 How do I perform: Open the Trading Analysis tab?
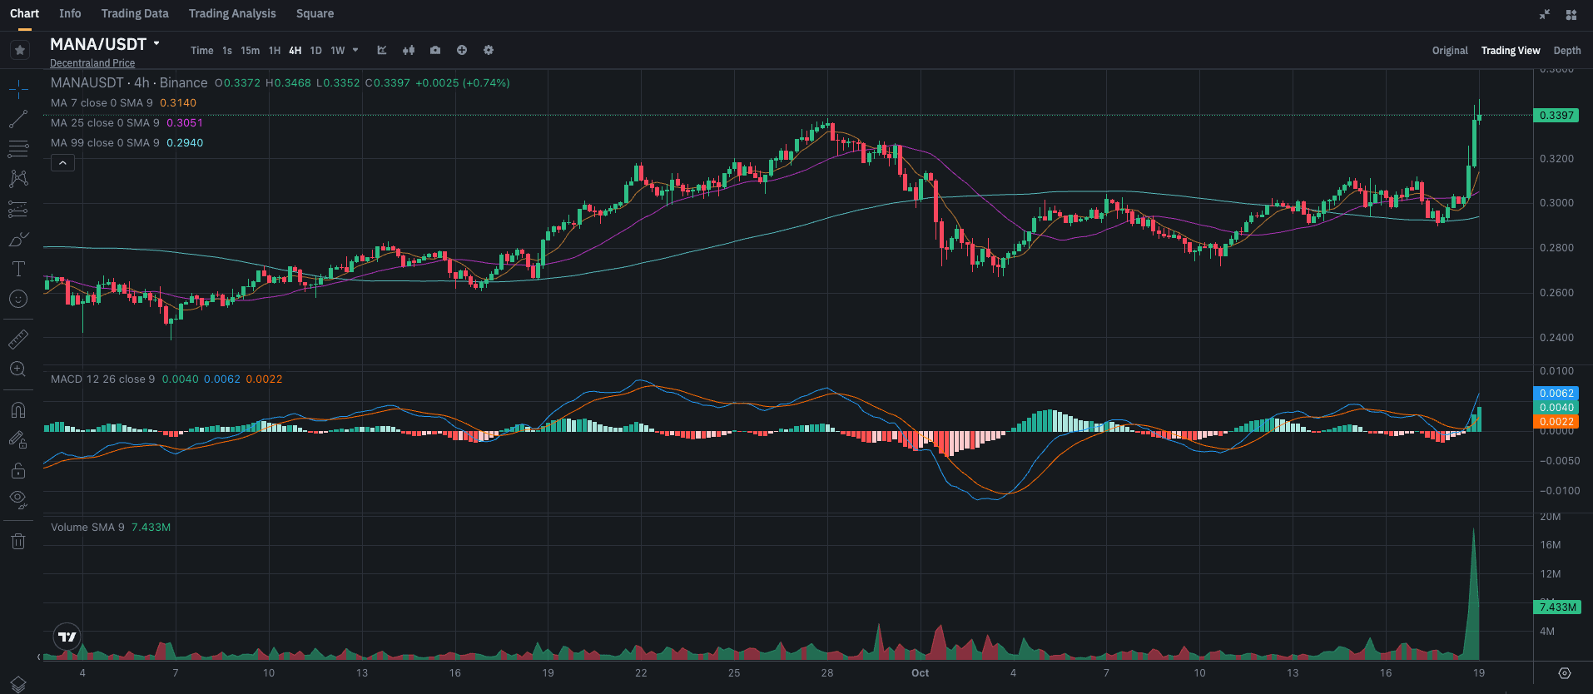tap(232, 13)
